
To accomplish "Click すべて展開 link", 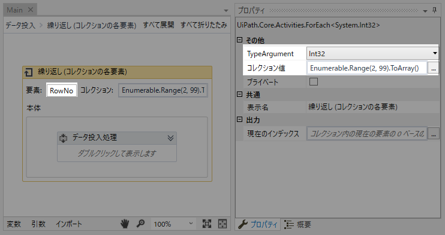I will (x=158, y=25).
